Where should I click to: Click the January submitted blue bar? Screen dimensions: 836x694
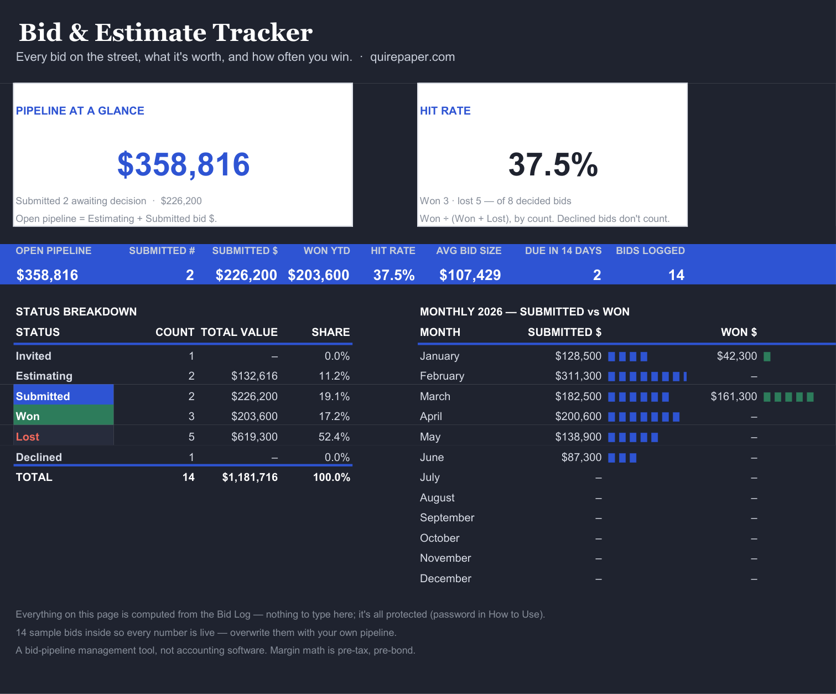tap(627, 356)
